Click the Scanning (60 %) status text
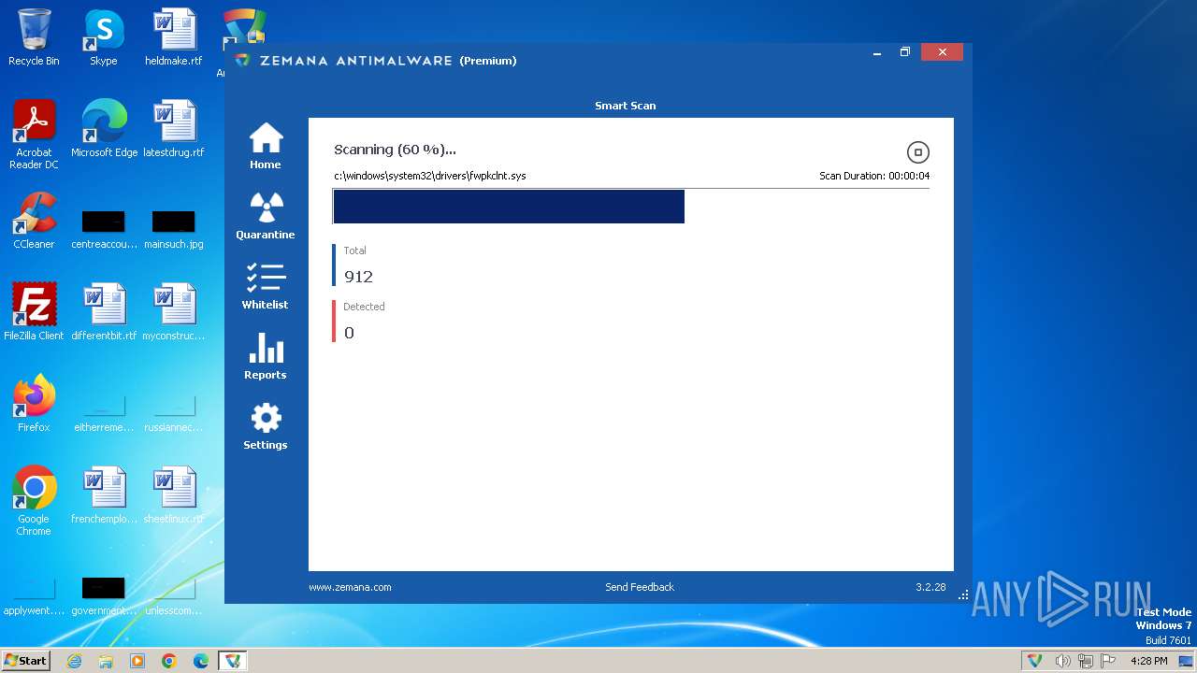The width and height of the screenshot is (1197, 673). coord(395,150)
